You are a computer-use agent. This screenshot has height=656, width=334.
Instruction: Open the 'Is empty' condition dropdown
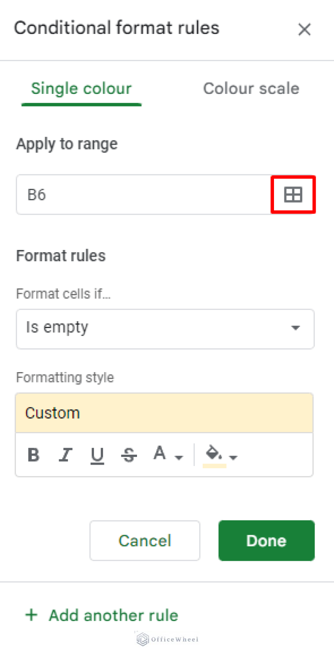(165, 329)
